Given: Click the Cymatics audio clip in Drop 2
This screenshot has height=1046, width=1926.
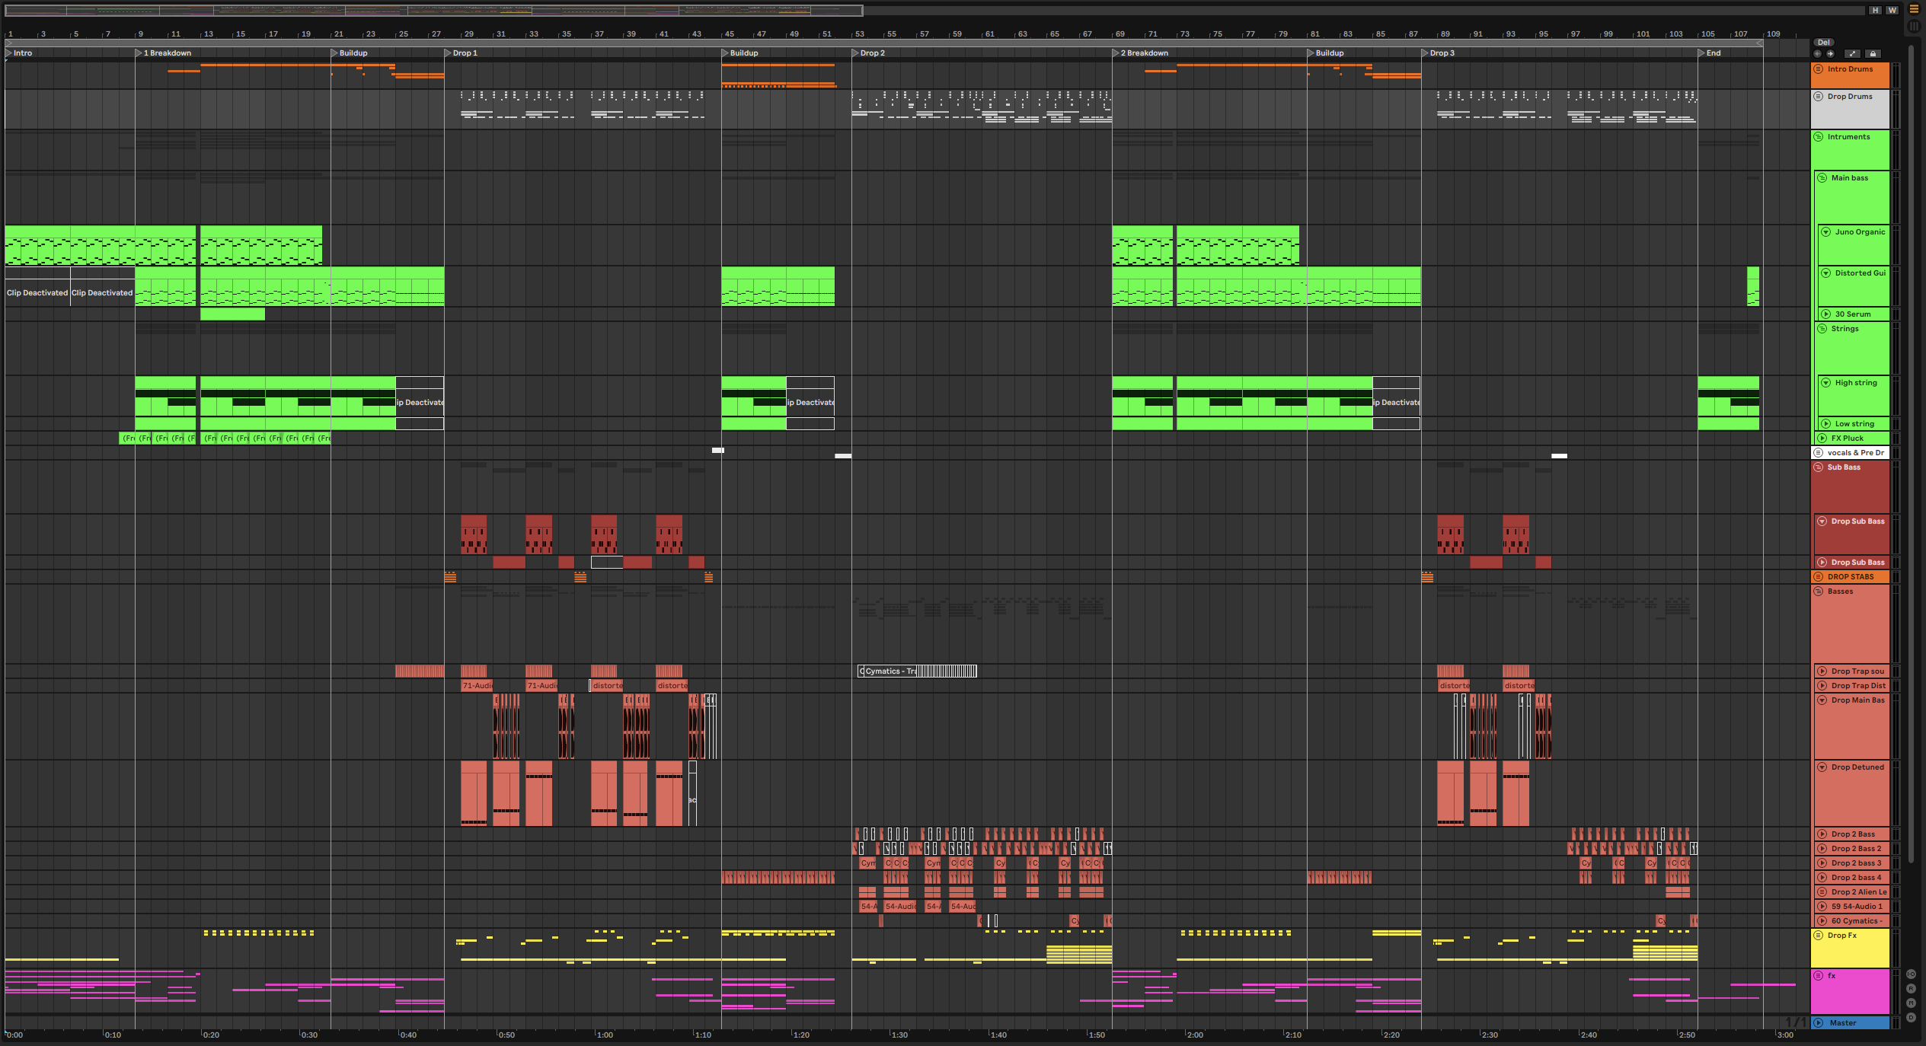Looking at the screenshot, I should (x=888, y=671).
